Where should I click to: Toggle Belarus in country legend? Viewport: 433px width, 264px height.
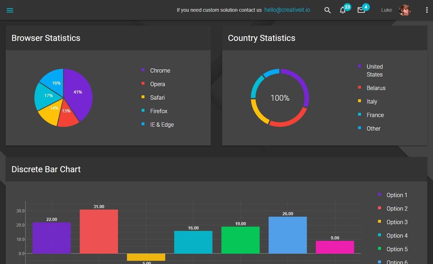[x=372, y=88]
